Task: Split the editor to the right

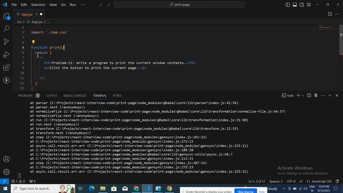Action: 330,14
